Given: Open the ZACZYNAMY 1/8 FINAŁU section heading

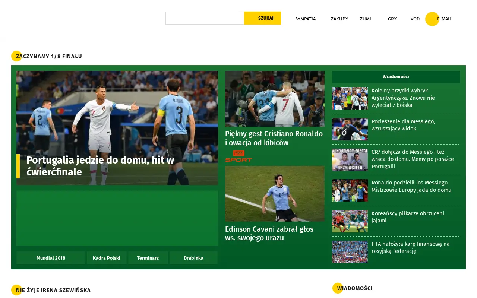Looking at the screenshot, I should [49, 56].
